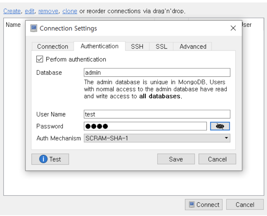Click the Connection Settings computer title icon
This screenshot has height=216, width=267.
click(34, 28)
